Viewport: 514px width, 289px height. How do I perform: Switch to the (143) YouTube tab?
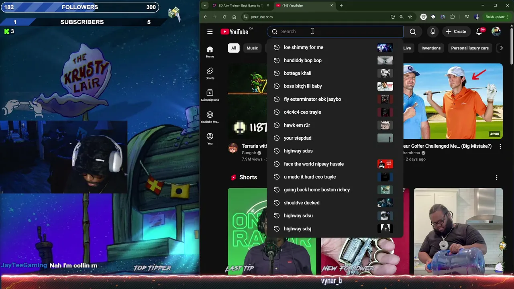[x=305, y=6]
